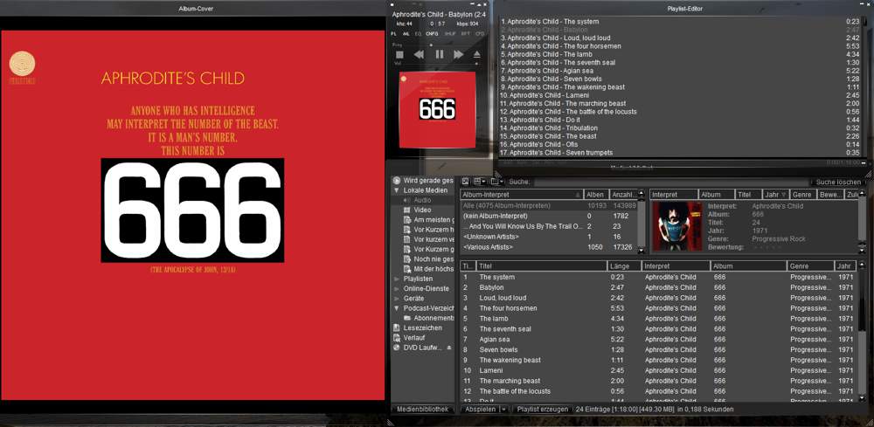Click the Previous track button
Image resolution: width=874 pixels, height=427 pixels.
point(419,55)
